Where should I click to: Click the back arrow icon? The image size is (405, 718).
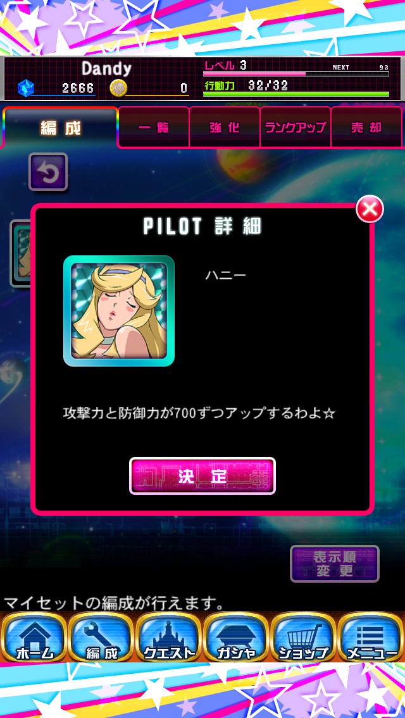coord(48,172)
